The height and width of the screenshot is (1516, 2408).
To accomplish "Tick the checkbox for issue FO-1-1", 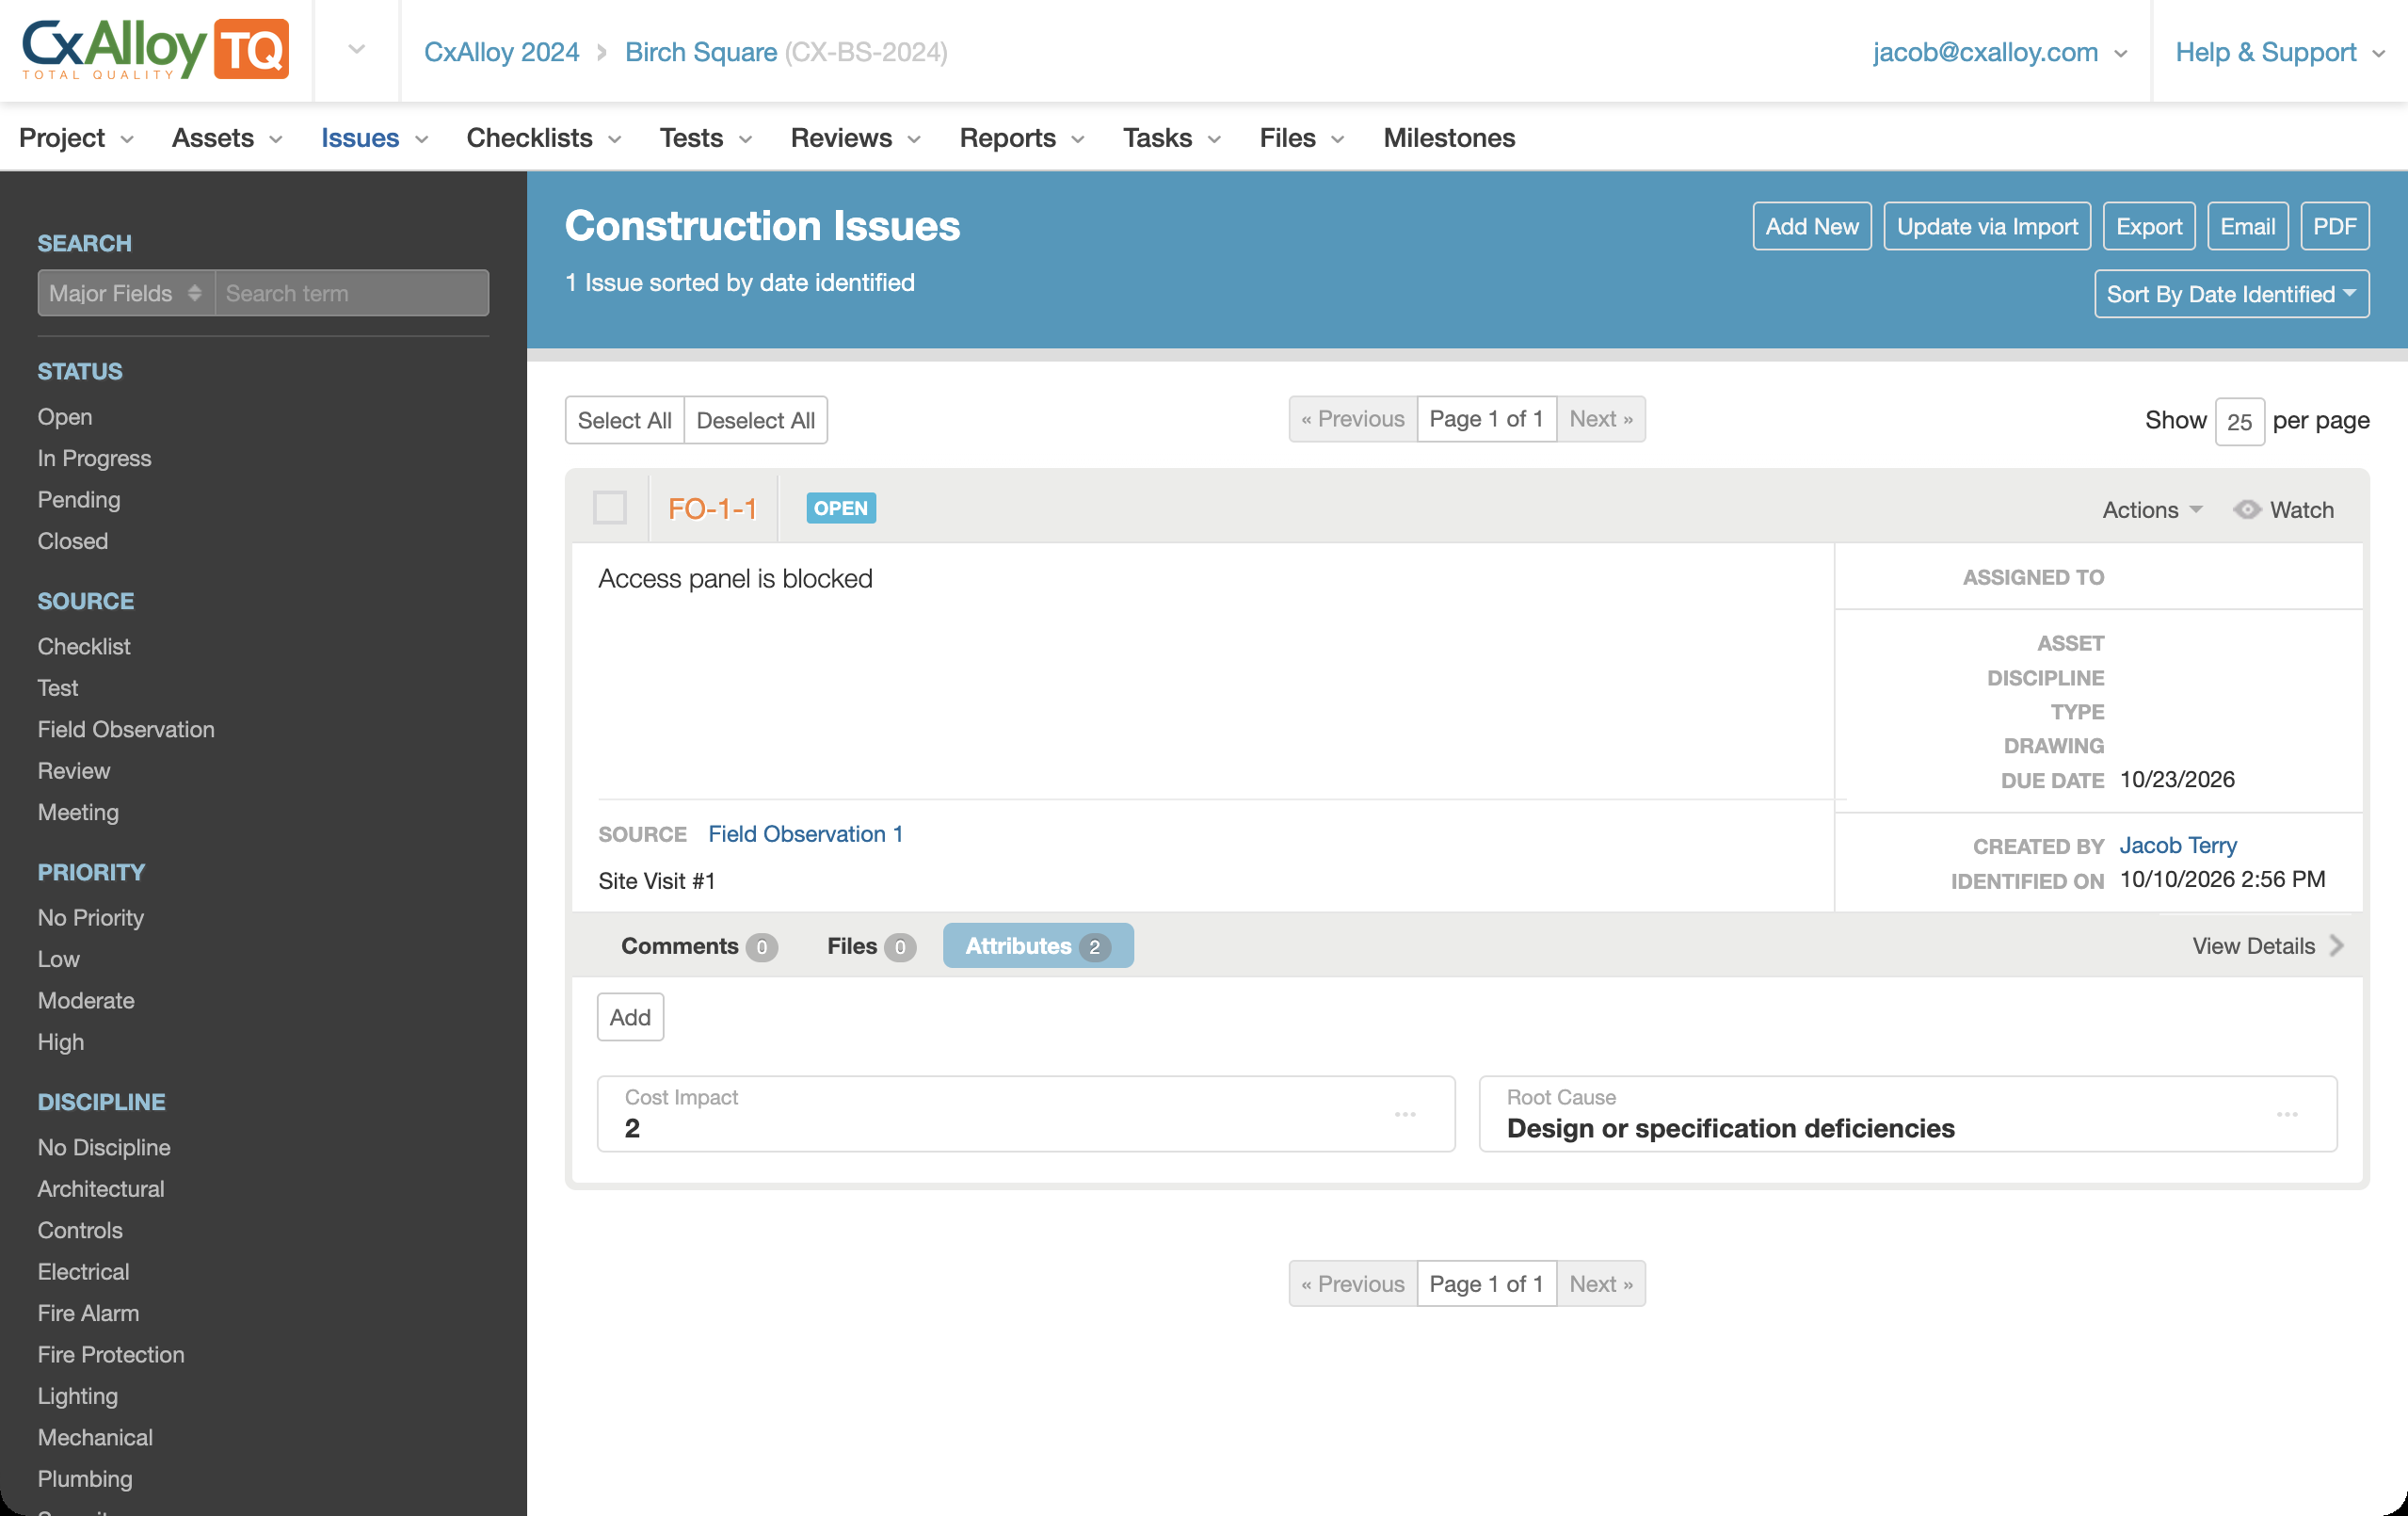I will pyautogui.click(x=610, y=508).
